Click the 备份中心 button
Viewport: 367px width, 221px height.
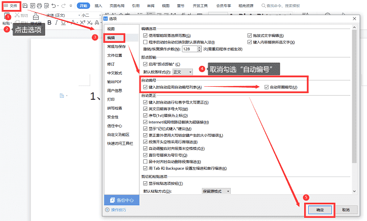click(x=122, y=200)
